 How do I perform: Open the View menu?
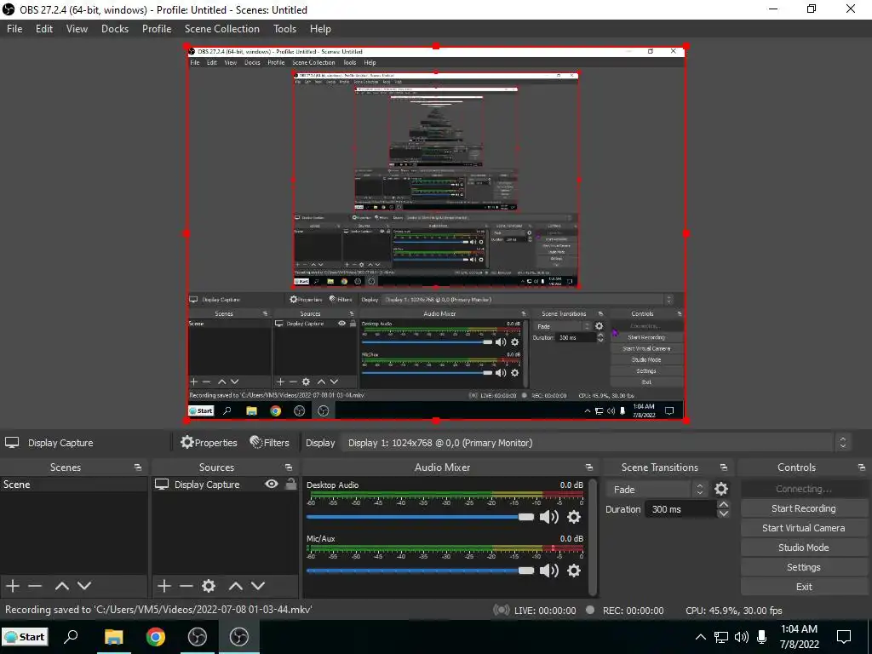click(77, 29)
